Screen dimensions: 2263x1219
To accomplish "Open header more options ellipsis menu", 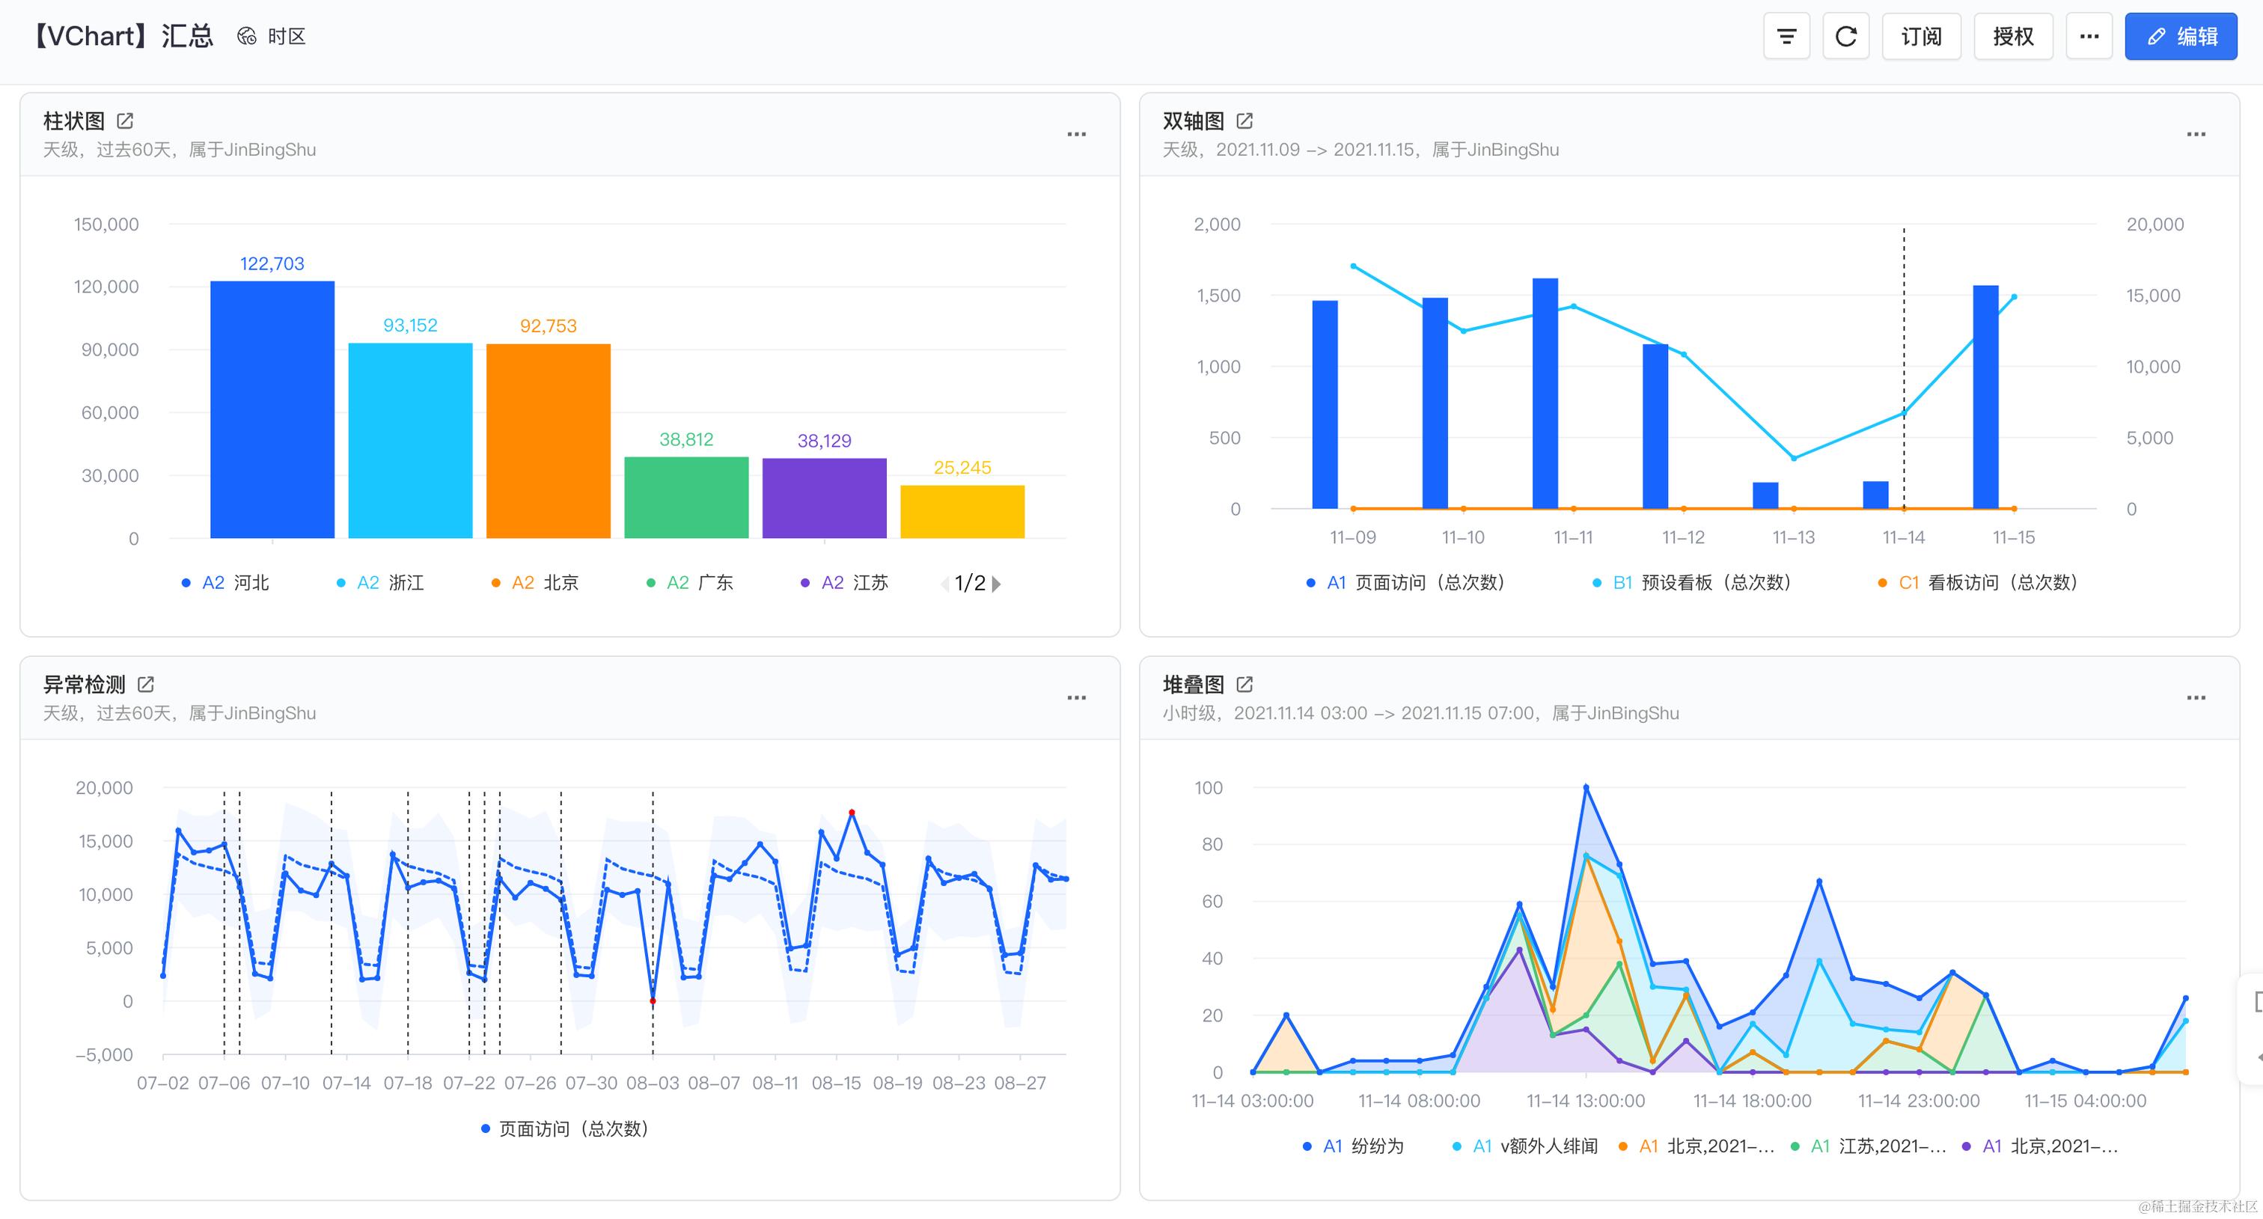I will 2089,37.
